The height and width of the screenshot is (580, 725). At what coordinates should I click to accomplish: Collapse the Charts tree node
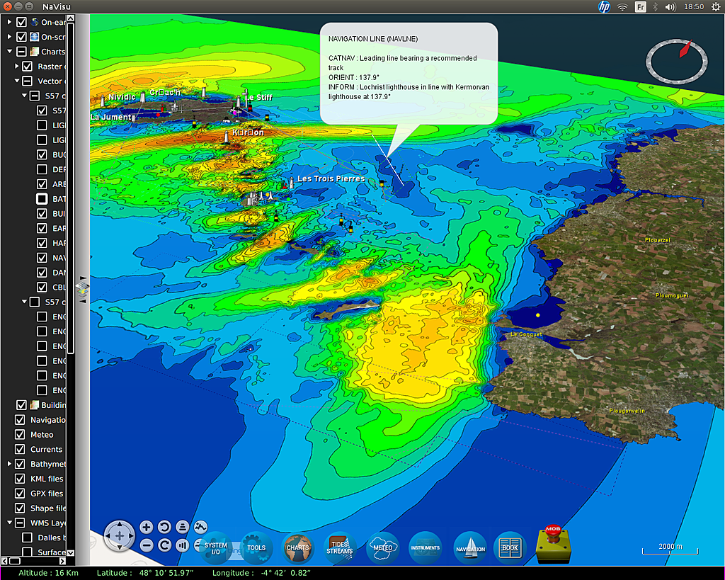click(x=9, y=51)
